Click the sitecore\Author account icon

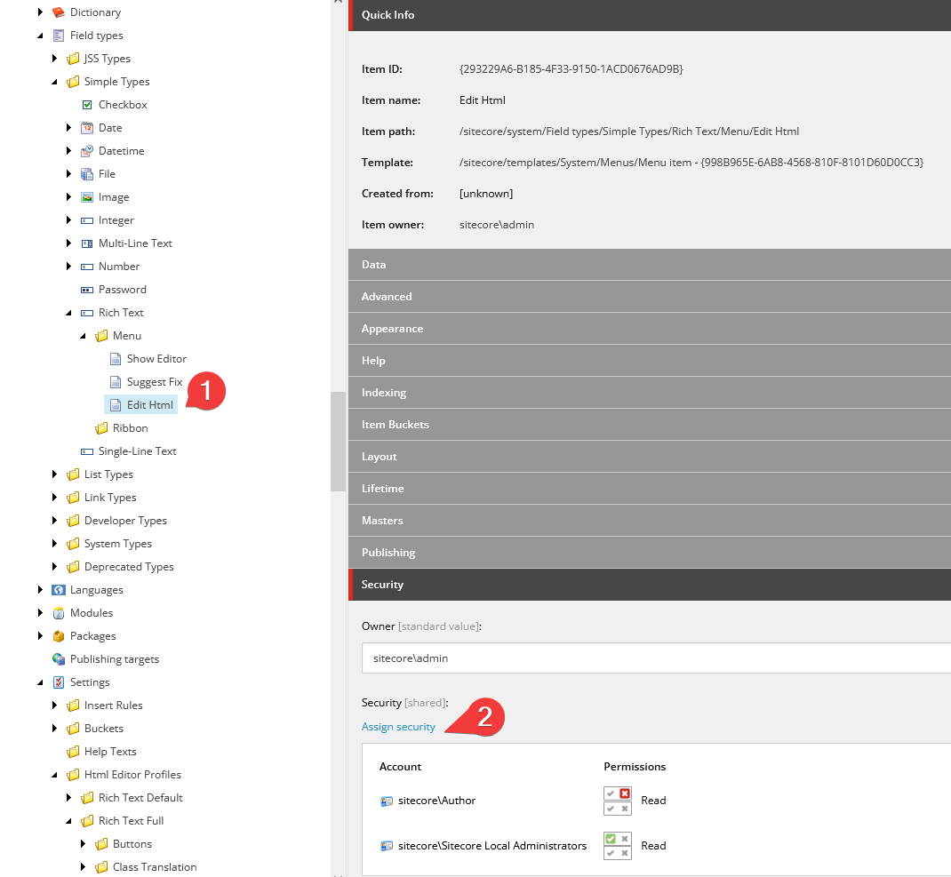pos(387,801)
